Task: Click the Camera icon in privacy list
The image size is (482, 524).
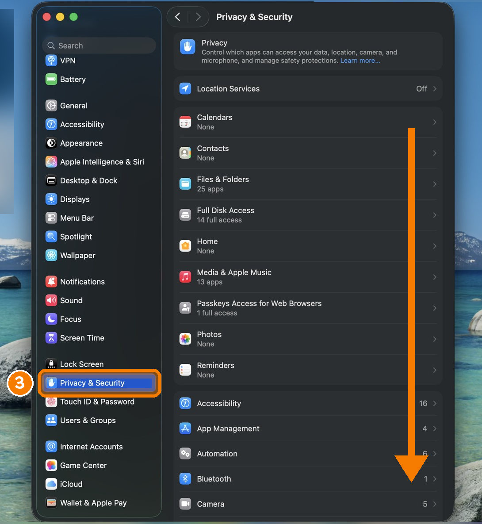Action: [185, 504]
